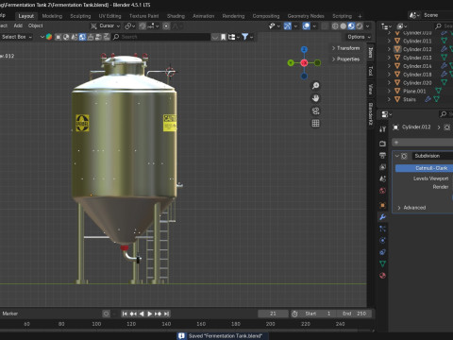Image resolution: width=453 pixels, height=340 pixels.
Task: Open the Object menu in viewport header
Action: coord(35,25)
